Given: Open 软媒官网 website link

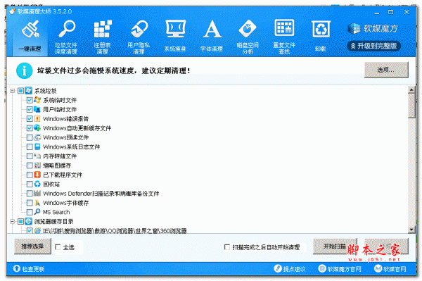Looking at the screenshot, I should (x=390, y=268).
